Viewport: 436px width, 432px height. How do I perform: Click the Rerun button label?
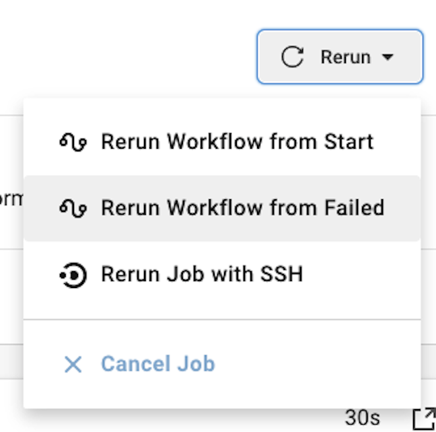click(346, 57)
